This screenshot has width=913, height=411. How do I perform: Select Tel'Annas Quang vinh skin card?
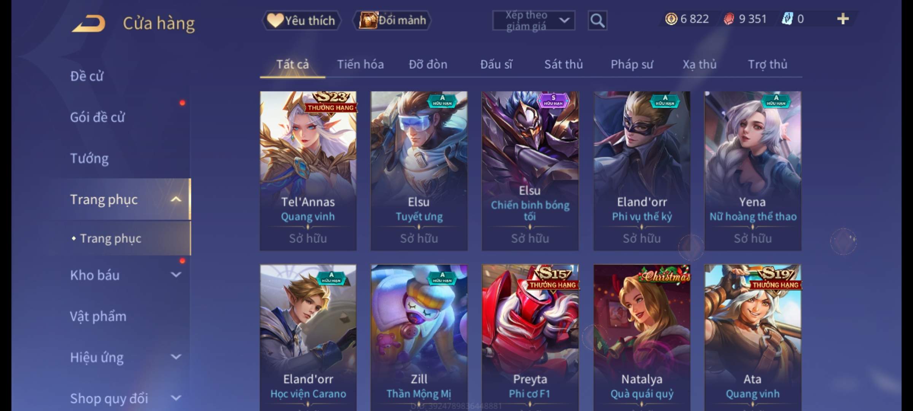tap(308, 170)
